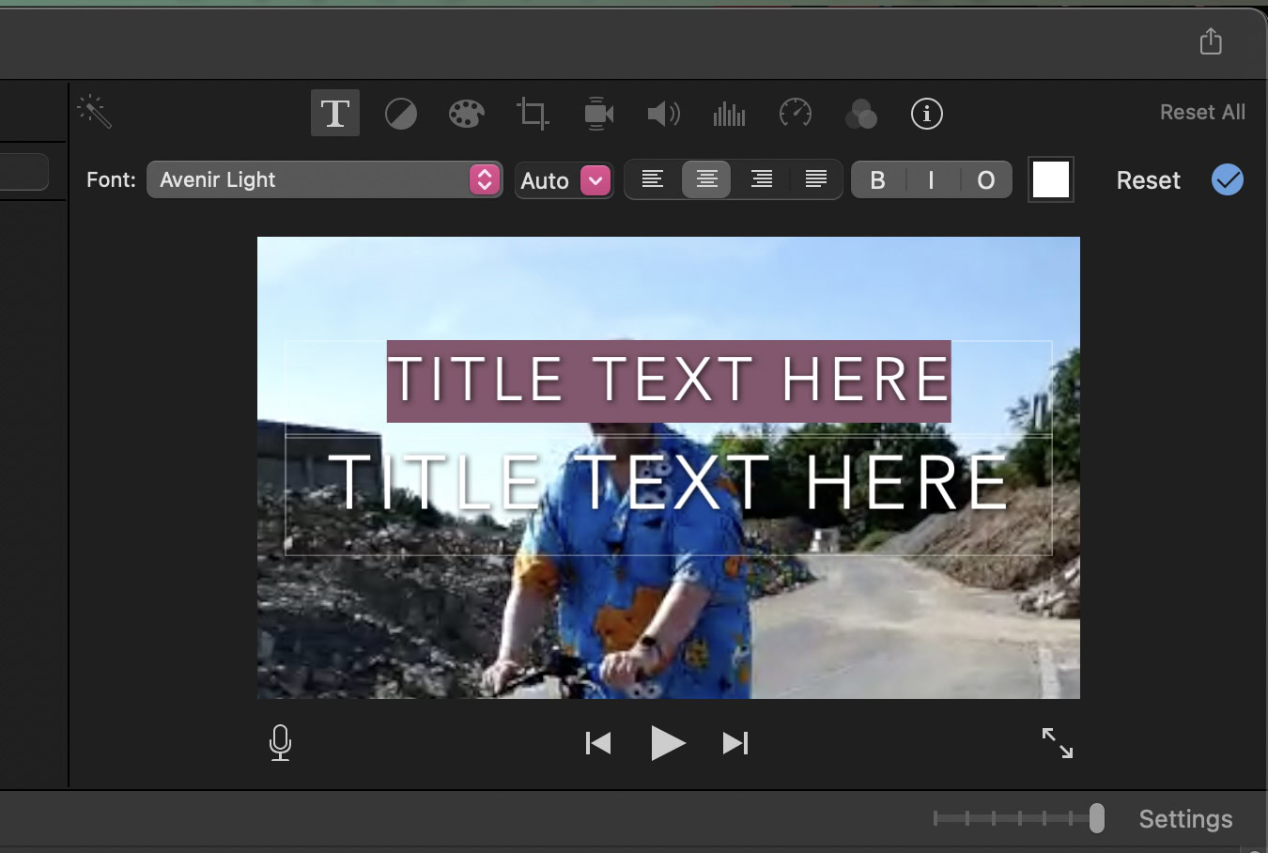Apply magic wand auto enhance

click(94, 111)
